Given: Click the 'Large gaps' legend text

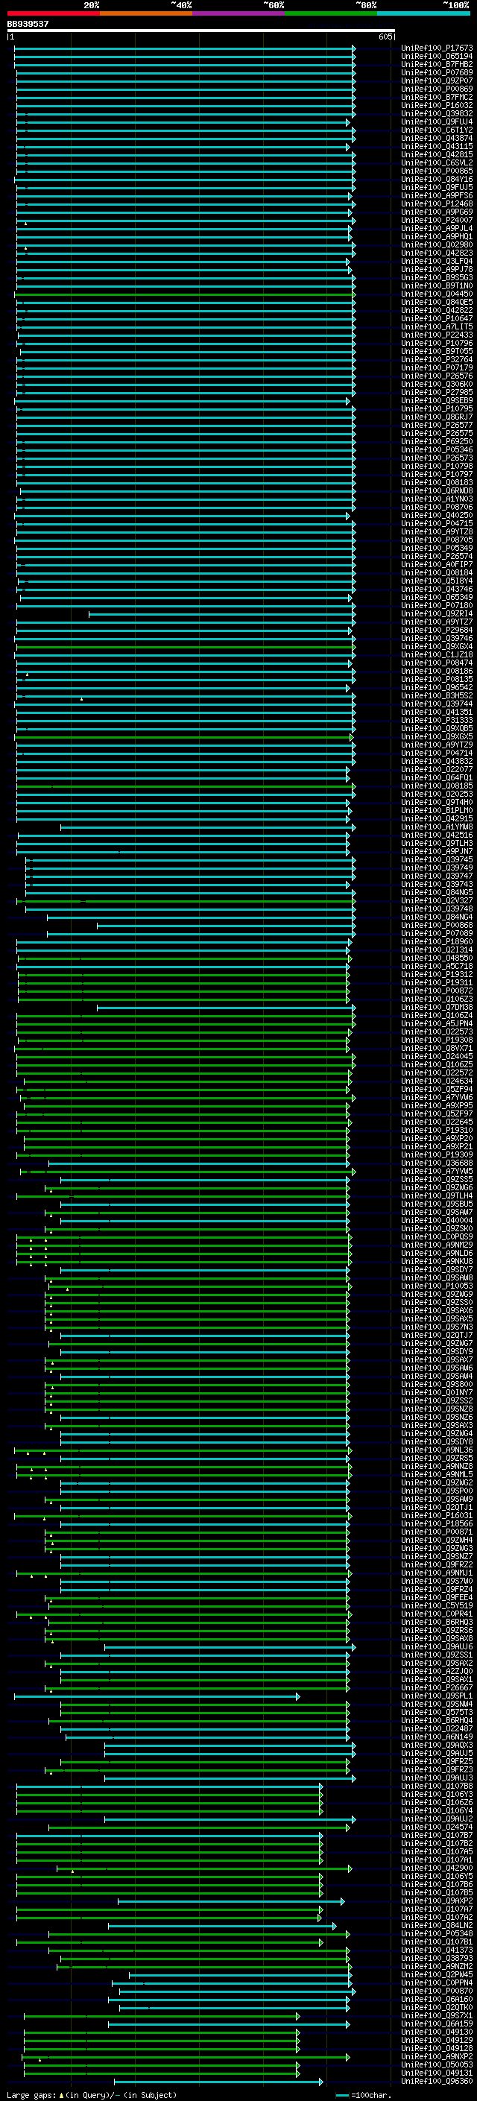Looking at the screenshot, I should click(x=32, y=2095).
